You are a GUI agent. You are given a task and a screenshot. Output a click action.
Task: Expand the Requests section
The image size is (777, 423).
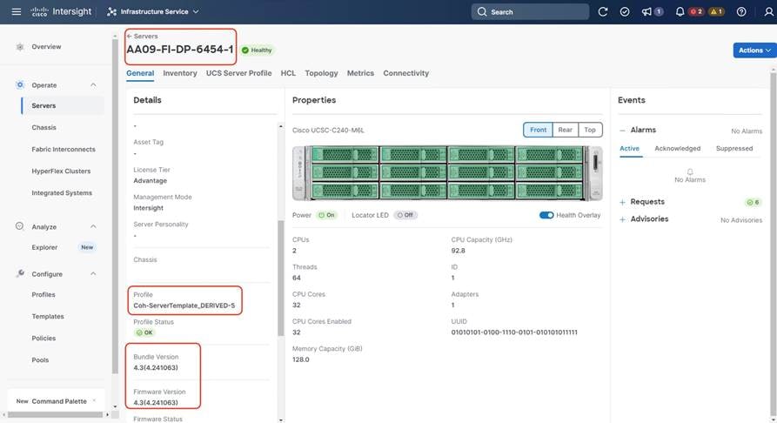(x=622, y=202)
